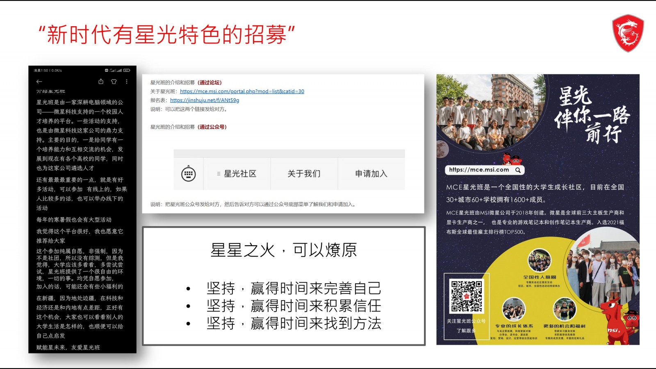This screenshot has width=656, height=369.
Task: Click the slide title 新时代有星光特色的招募
Action: tap(167, 34)
